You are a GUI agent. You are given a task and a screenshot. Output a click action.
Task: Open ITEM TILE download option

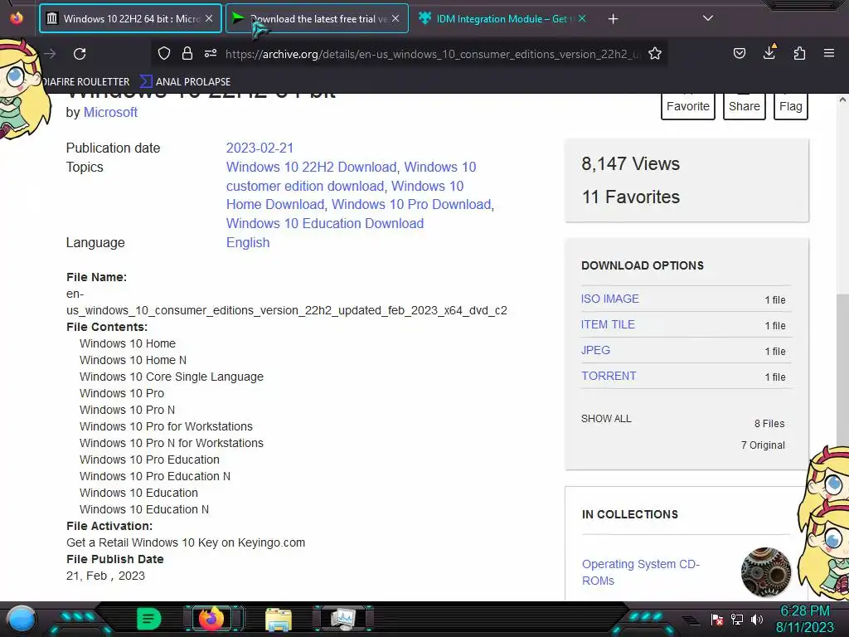(608, 324)
